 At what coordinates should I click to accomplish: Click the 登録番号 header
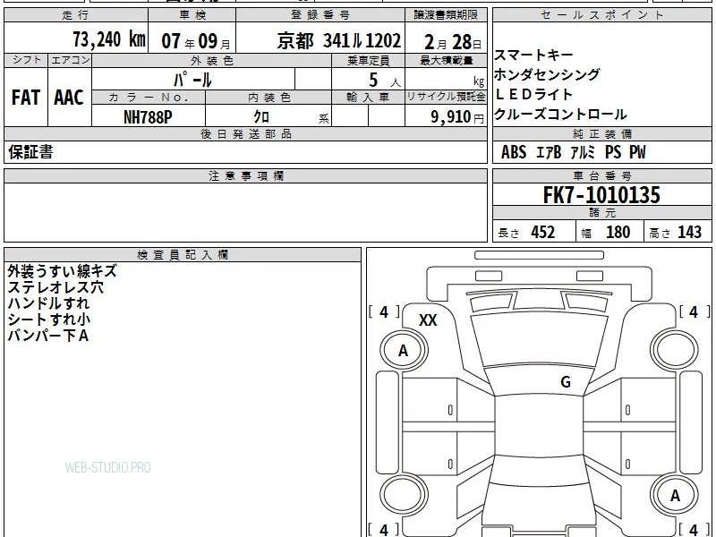pyautogui.click(x=320, y=15)
